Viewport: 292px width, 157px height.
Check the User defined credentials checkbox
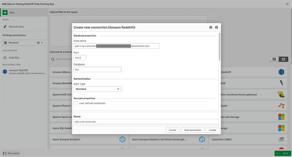pyautogui.click(x=76, y=103)
